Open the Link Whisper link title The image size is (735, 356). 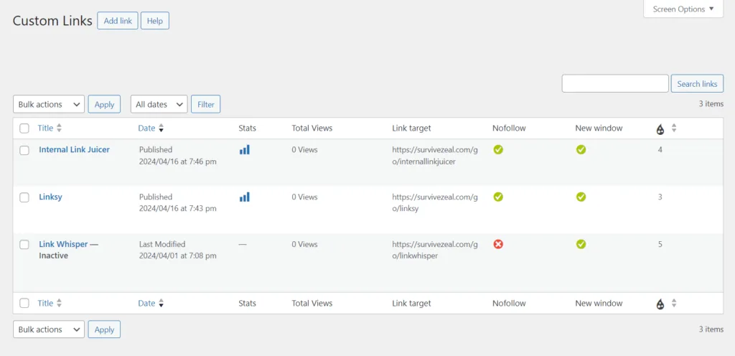[63, 244]
